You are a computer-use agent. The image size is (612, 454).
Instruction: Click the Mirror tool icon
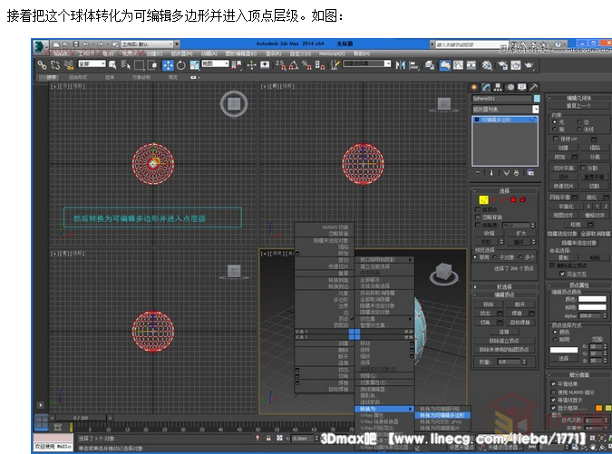pos(401,65)
